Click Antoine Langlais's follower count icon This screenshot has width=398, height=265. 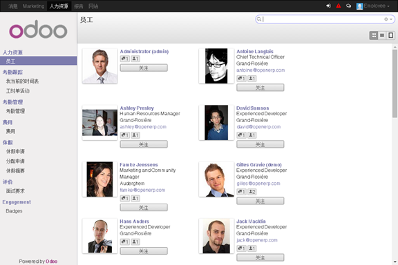click(252, 79)
